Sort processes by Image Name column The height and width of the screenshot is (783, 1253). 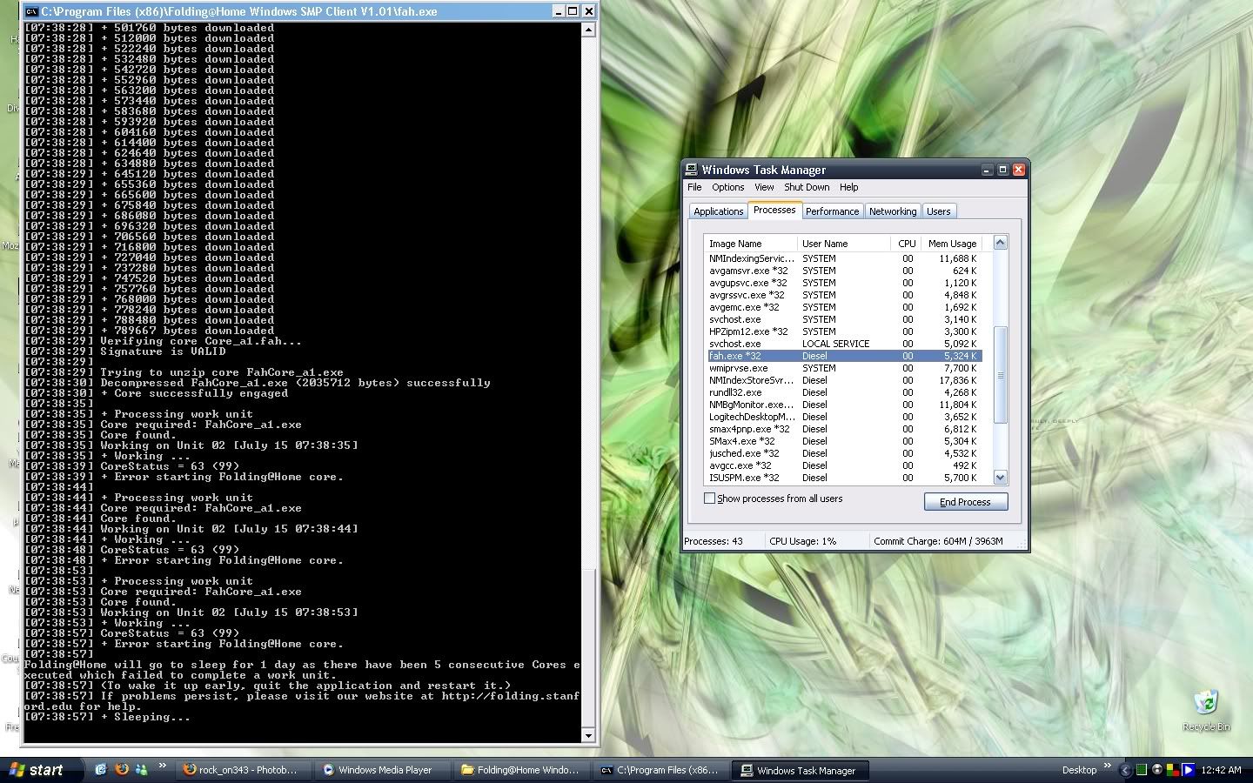pos(751,244)
